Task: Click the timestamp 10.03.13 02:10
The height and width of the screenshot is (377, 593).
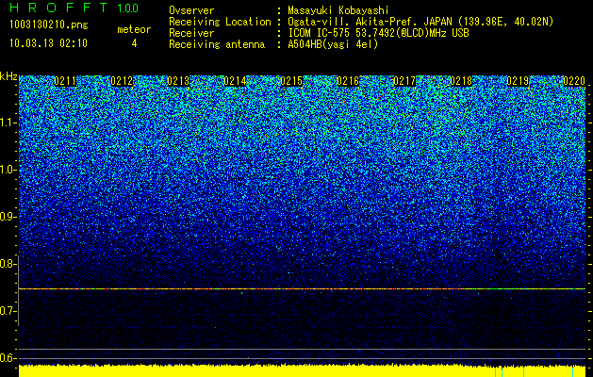Action: 48,43
